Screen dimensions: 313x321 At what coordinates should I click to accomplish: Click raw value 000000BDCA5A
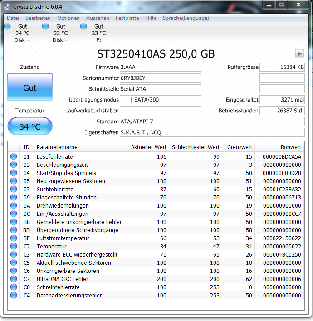[282, 156]
